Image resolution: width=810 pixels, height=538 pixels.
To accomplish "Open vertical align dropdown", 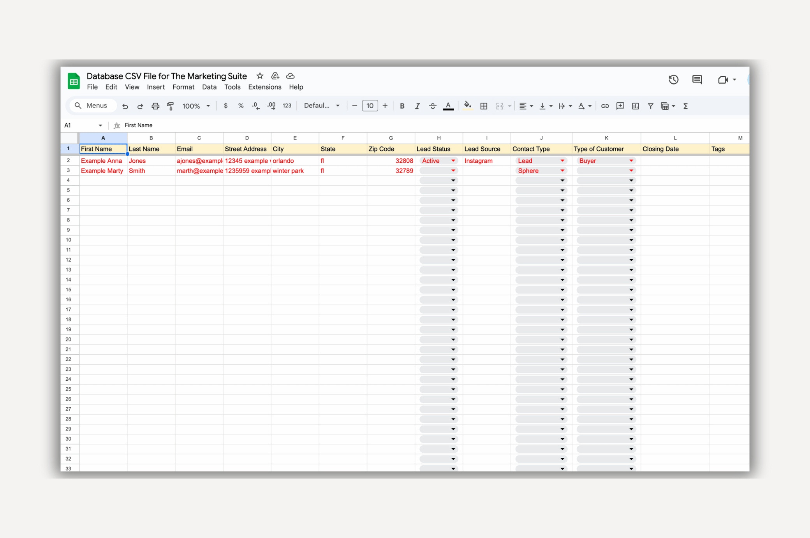I will point(546,106).
